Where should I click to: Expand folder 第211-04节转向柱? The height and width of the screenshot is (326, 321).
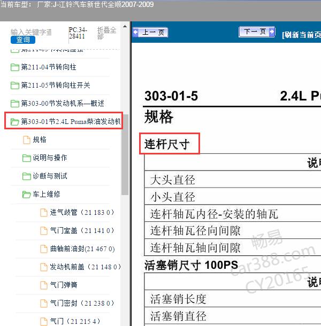click(x=49, y=67)
